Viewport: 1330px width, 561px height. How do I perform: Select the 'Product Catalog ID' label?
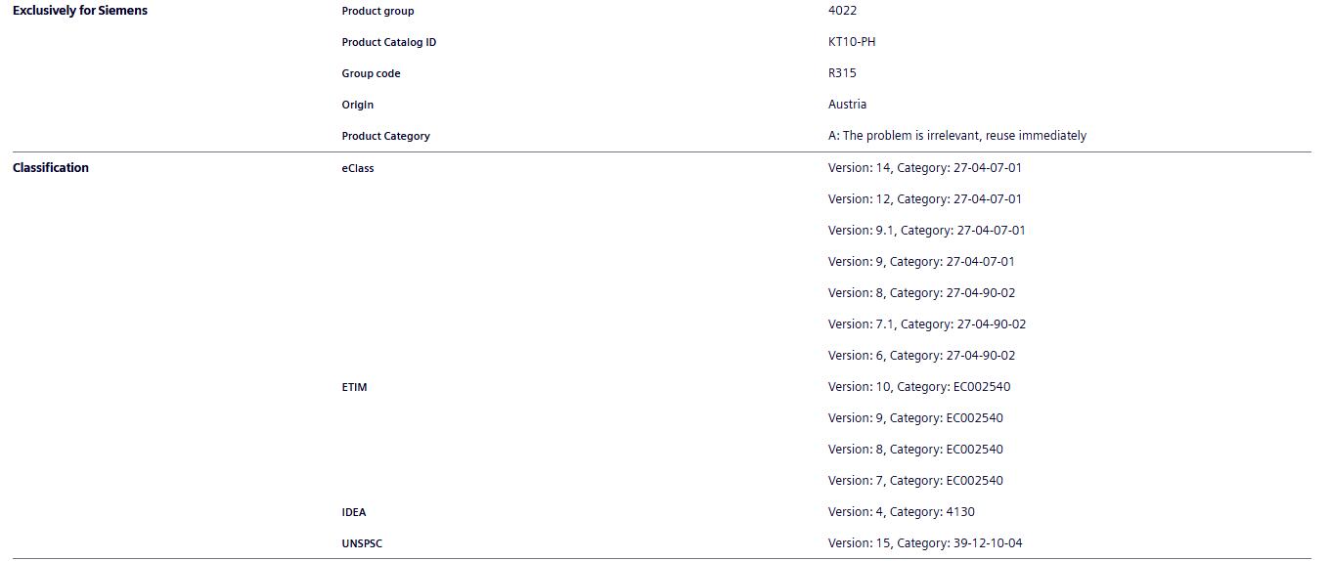[388, 43]
